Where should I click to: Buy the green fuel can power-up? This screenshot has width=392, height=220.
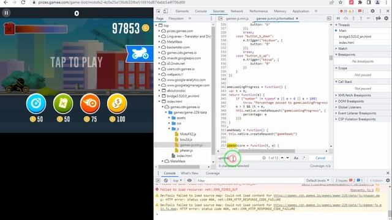click(x=63, y=103)
